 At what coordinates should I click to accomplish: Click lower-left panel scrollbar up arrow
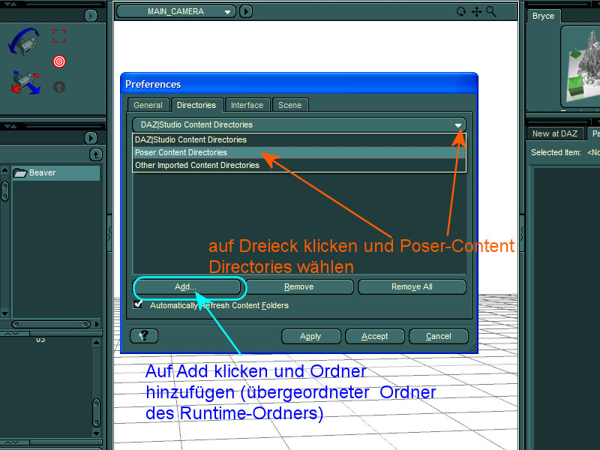tap(96, 343)
